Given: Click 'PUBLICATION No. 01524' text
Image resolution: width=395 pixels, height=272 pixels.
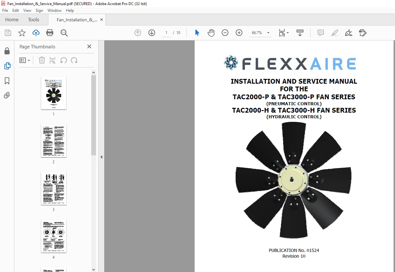Looking at the screenshot, I should pos(294,250).
